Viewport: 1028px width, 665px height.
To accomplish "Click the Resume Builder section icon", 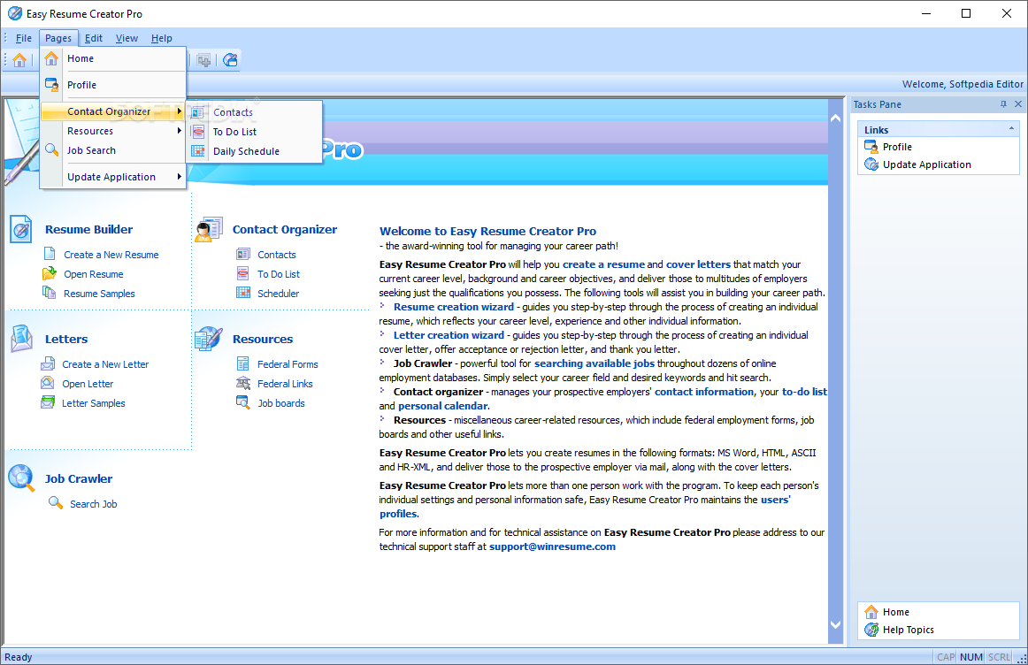I will pyautogui.click(x=21, y=229).
